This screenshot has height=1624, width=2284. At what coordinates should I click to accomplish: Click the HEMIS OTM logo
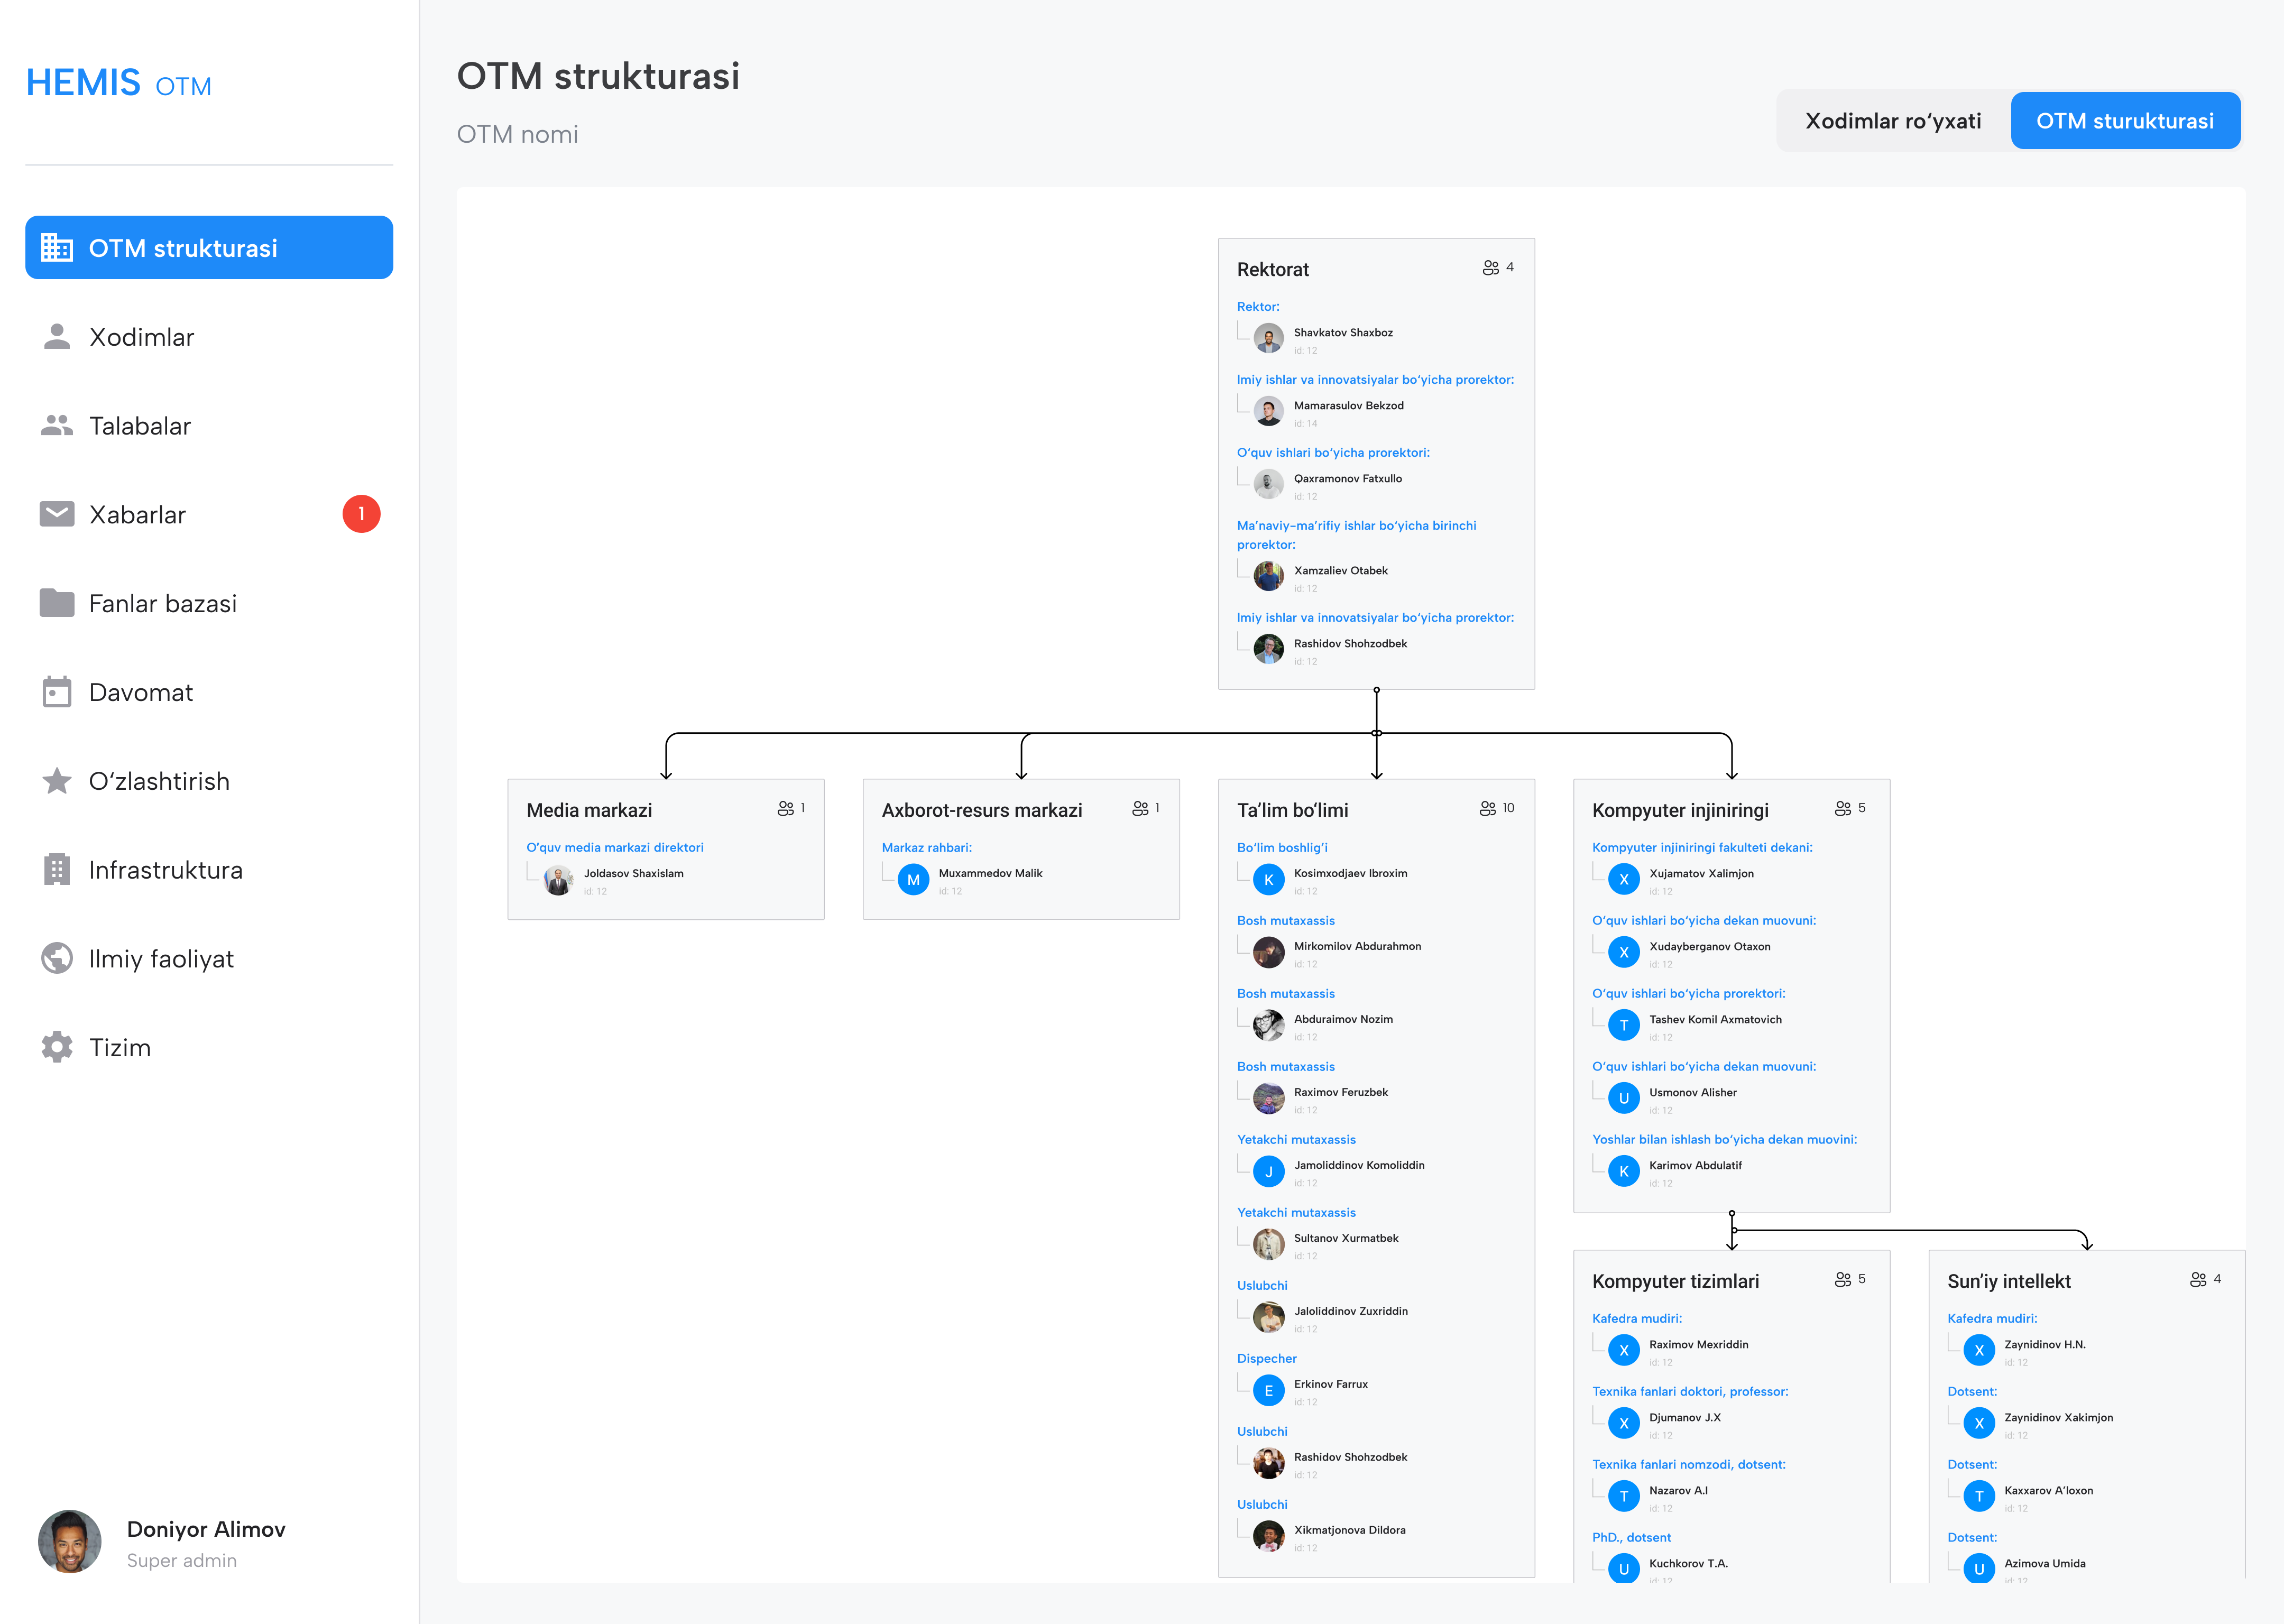tap(119, 84)
